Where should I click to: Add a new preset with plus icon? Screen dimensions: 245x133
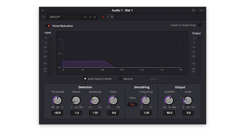click(44, 17)
